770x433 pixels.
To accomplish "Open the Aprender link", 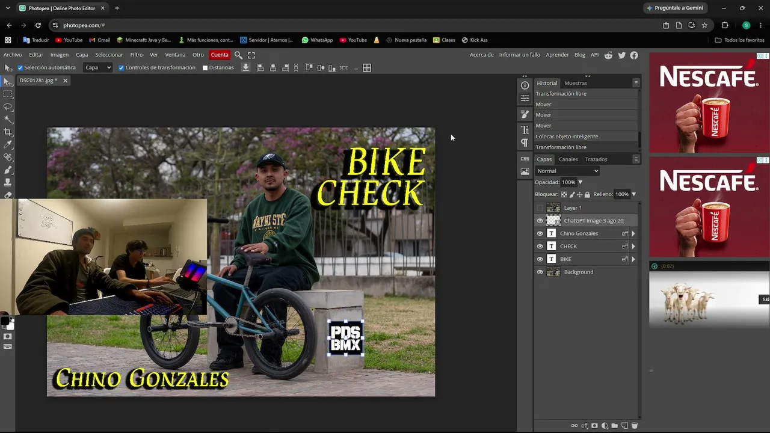I will (557, 55).
